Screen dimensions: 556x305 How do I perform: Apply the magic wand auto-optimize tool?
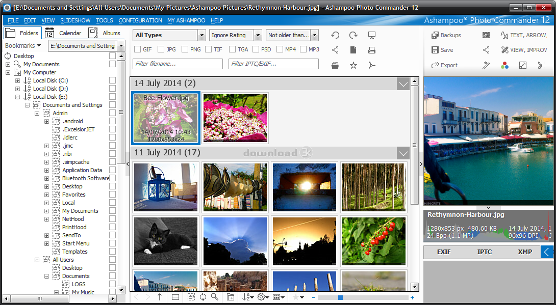coord(486,65)
